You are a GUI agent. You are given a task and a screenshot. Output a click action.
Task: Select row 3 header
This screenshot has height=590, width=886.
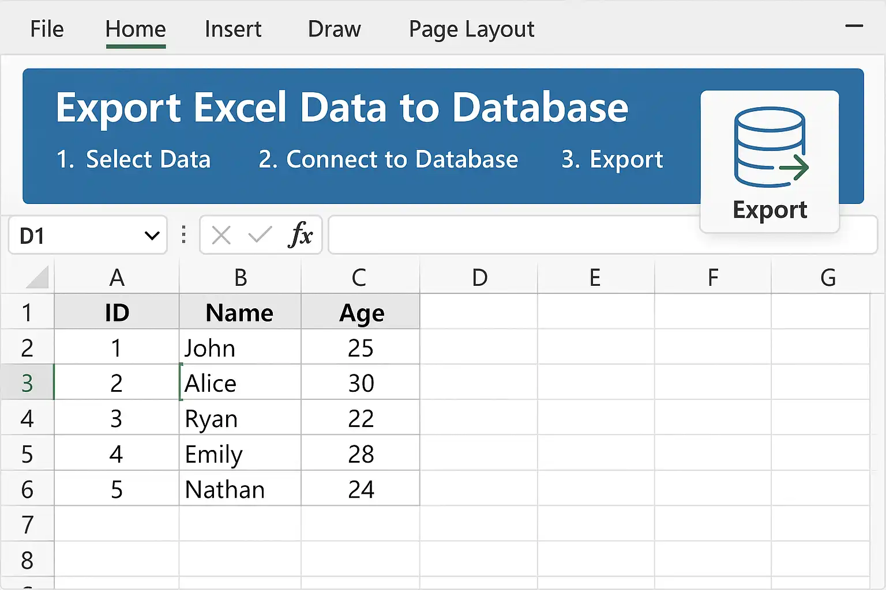tap(27, 383)
